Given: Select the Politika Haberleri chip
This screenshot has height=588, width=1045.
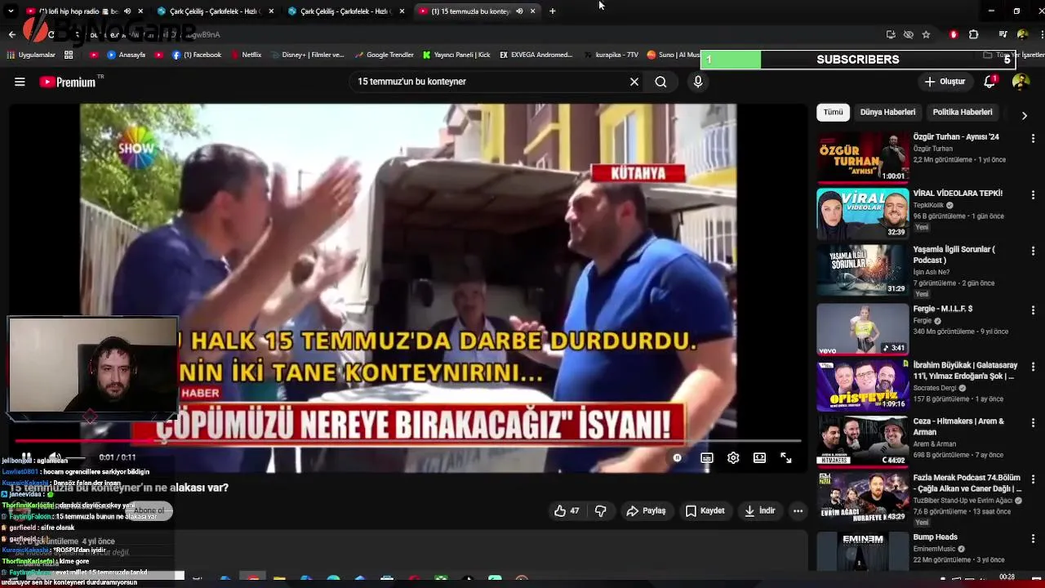Looking at the screenshot, I should point(963,112).
